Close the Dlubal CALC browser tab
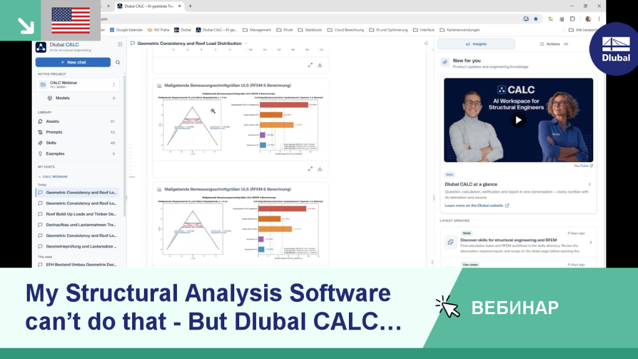 pos(179,6)
